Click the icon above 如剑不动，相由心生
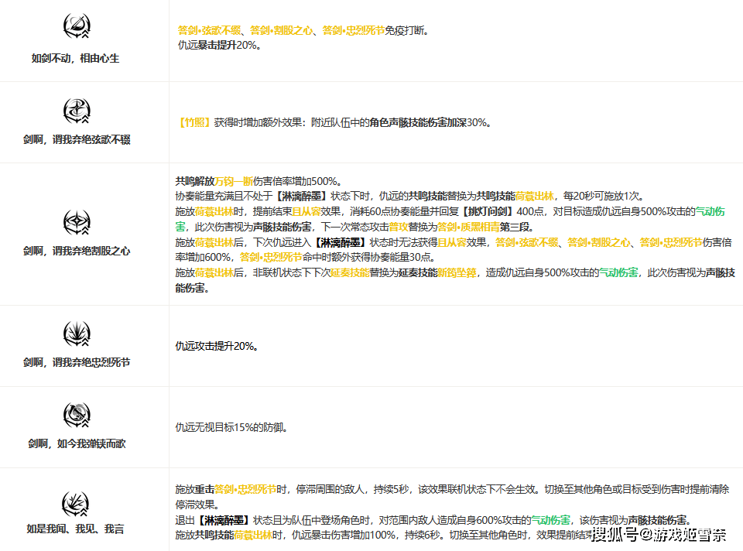Screen dimensions: 743x551 point(77,28)
